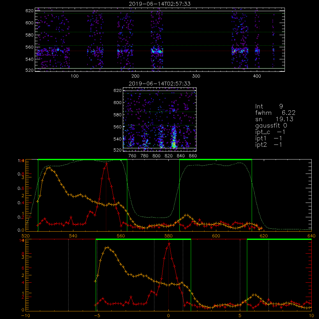Click the '300' x-axis label of the top spectrogram
This screenshot has width=319, height=319.
pos(196,76)
